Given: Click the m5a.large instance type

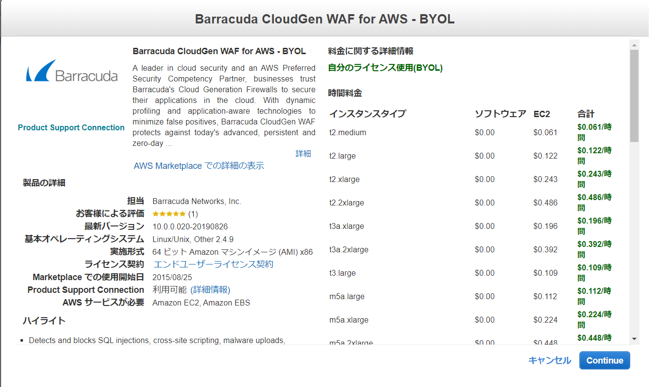Looking at the screenshot, I should pos(347,297).
